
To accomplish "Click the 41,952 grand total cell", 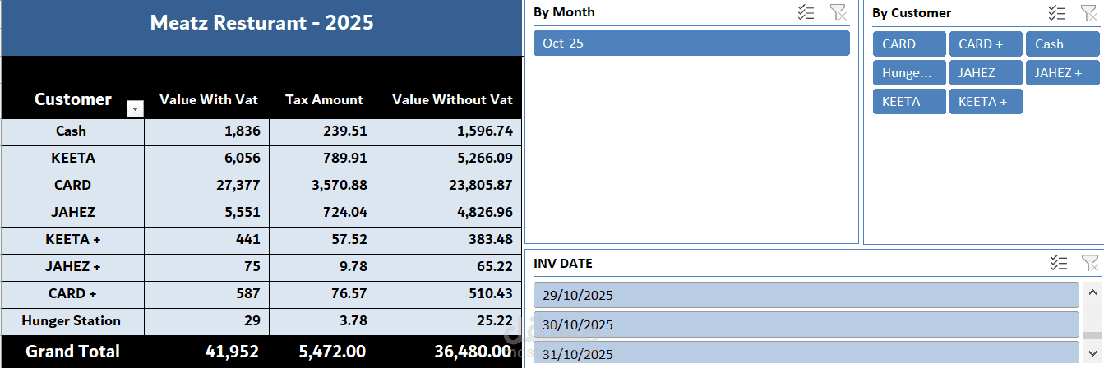I will coord(207,352).
